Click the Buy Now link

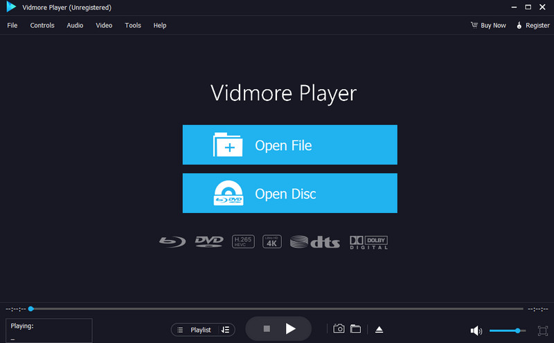(x=488, y=26)
